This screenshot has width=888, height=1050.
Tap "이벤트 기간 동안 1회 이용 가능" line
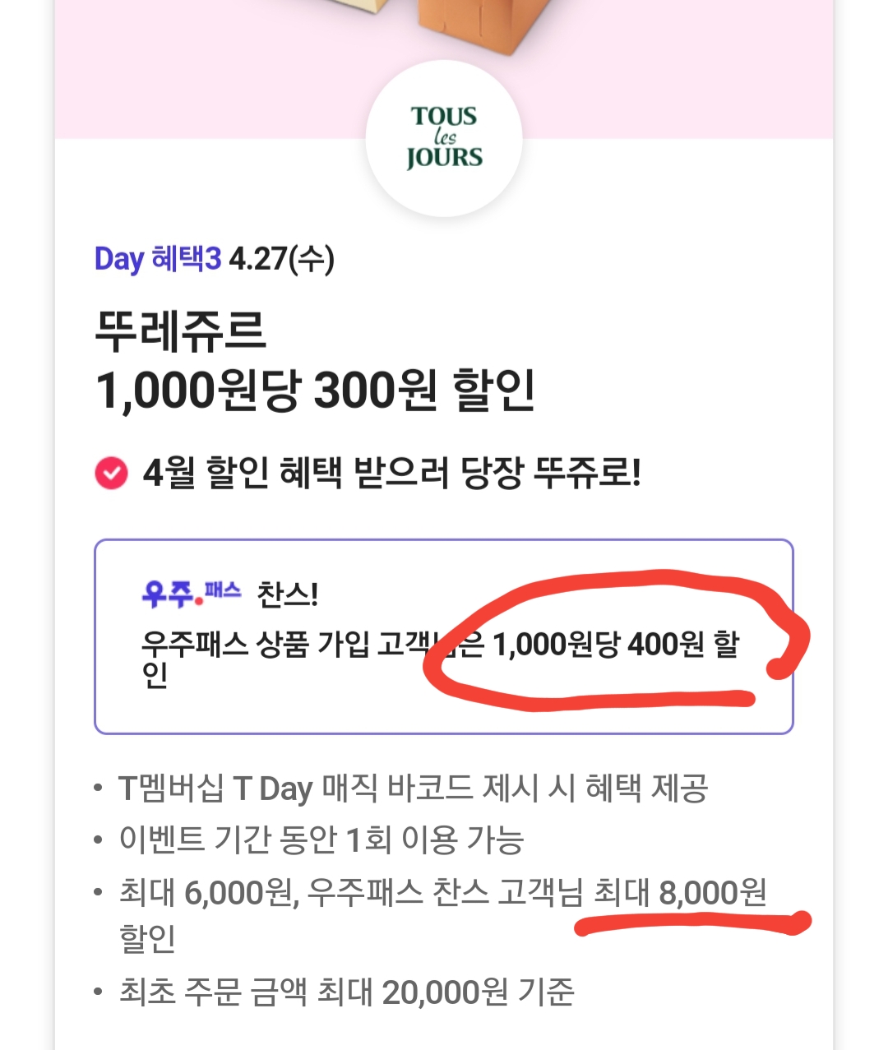(321, 840)
